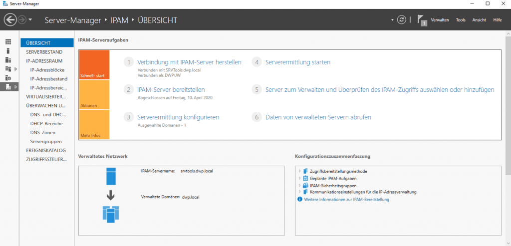The height and width of the screenshot is (246, 511).
Task: Open the navigation history dropdown arrow
Action: tap(30, 20)
